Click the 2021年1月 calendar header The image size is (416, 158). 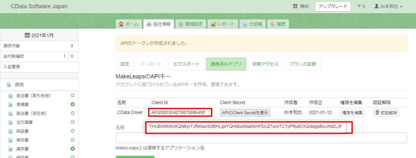point(39,35)
